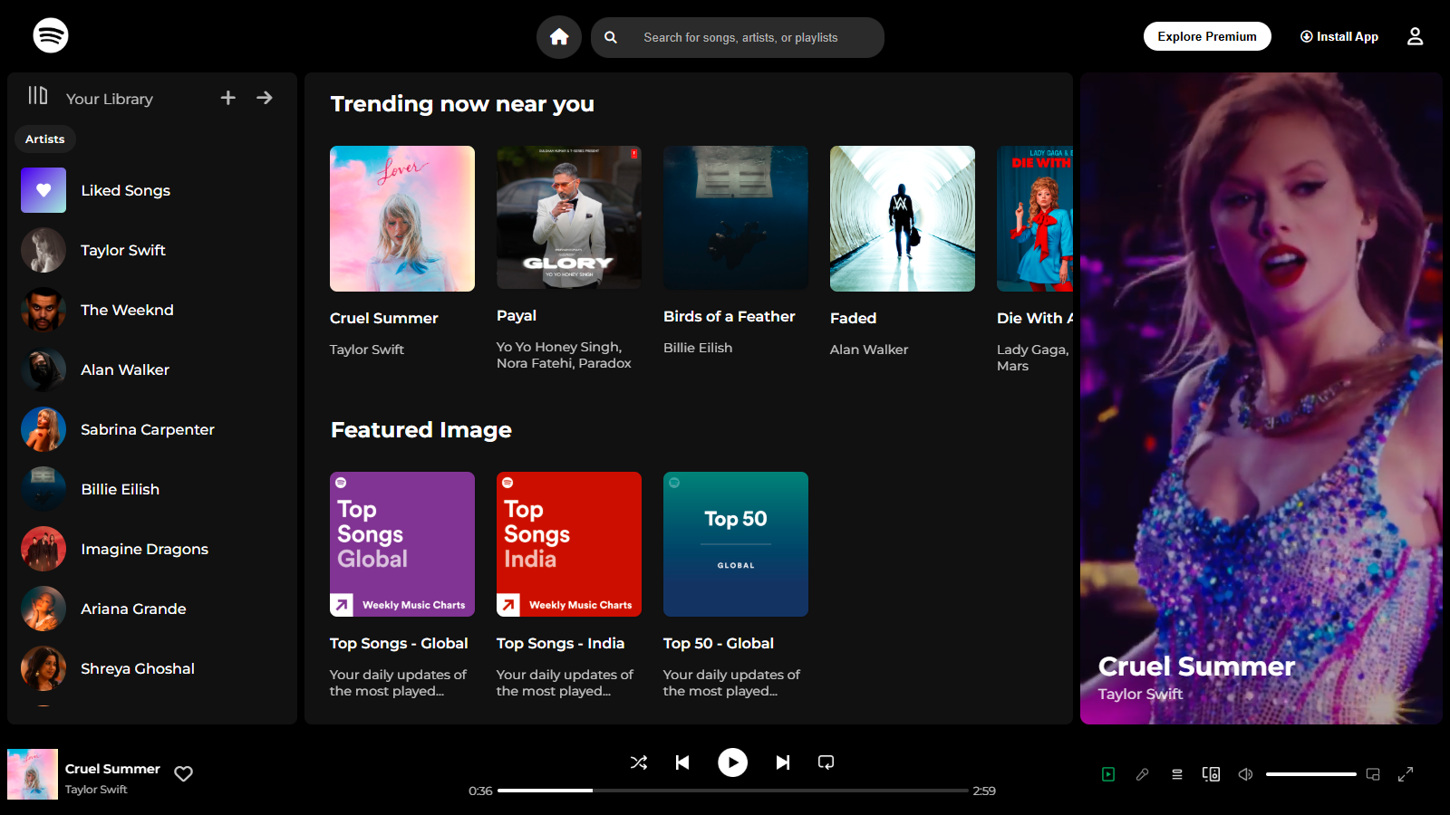1450x815 pixels.
Task: Open the miniplayer icon
Action: [x=1373, y=774]
